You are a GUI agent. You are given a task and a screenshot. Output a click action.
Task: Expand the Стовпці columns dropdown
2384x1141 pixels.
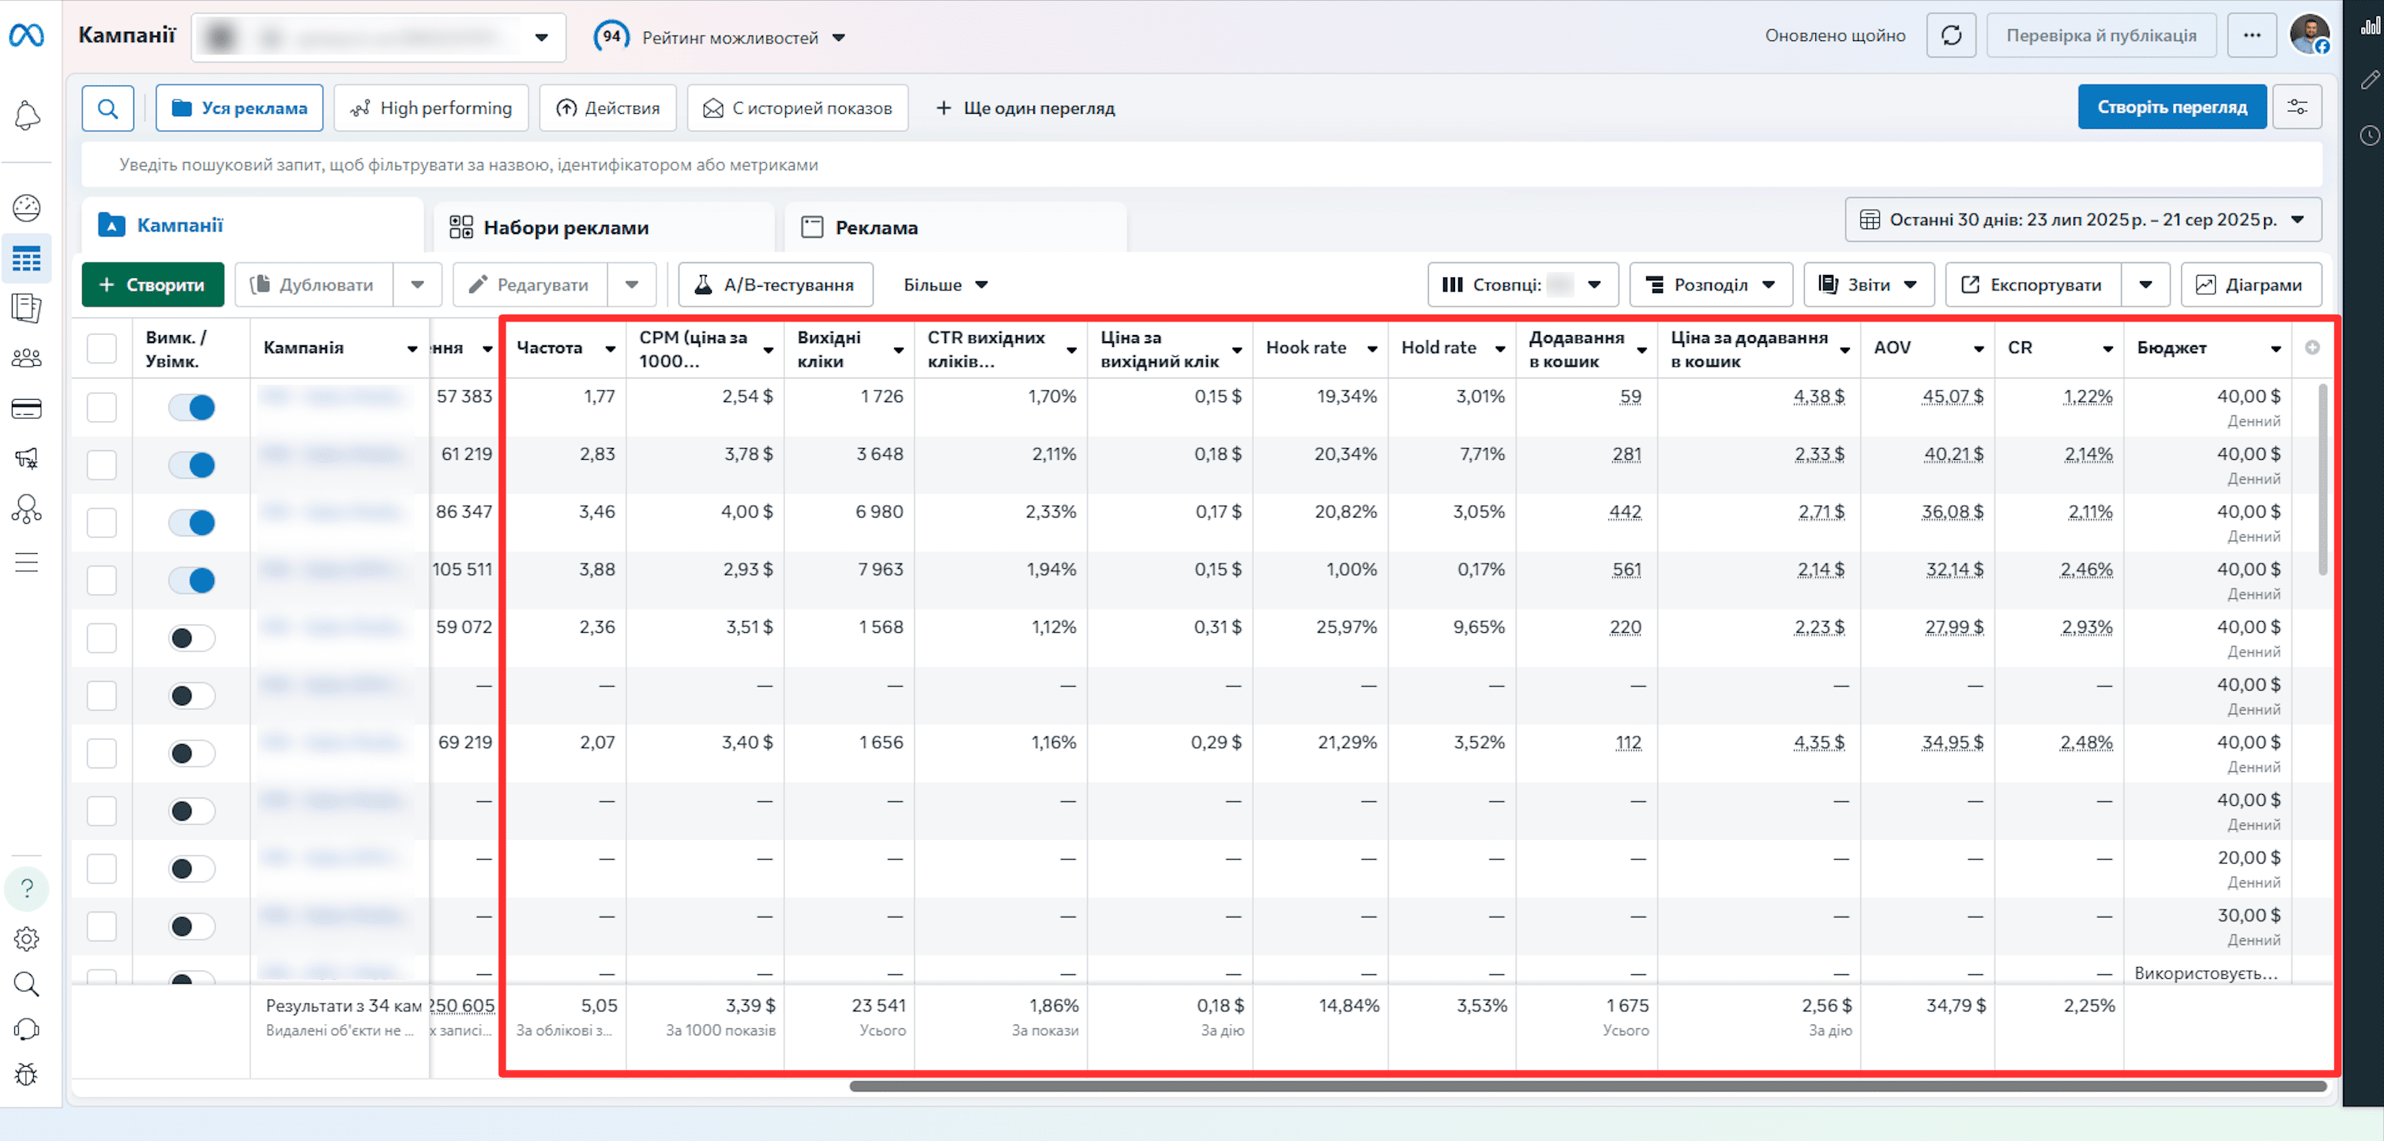point(1521,285)
